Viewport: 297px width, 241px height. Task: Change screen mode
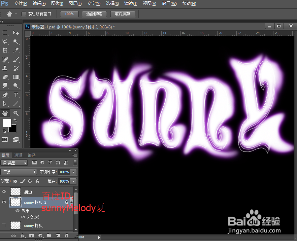click(16, 140)
